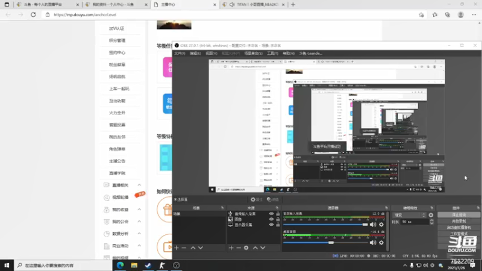This screenshot has width=482, height=271.
Task: Open 视频轮播 sidebar link
Action: click(x=120, y=198)
